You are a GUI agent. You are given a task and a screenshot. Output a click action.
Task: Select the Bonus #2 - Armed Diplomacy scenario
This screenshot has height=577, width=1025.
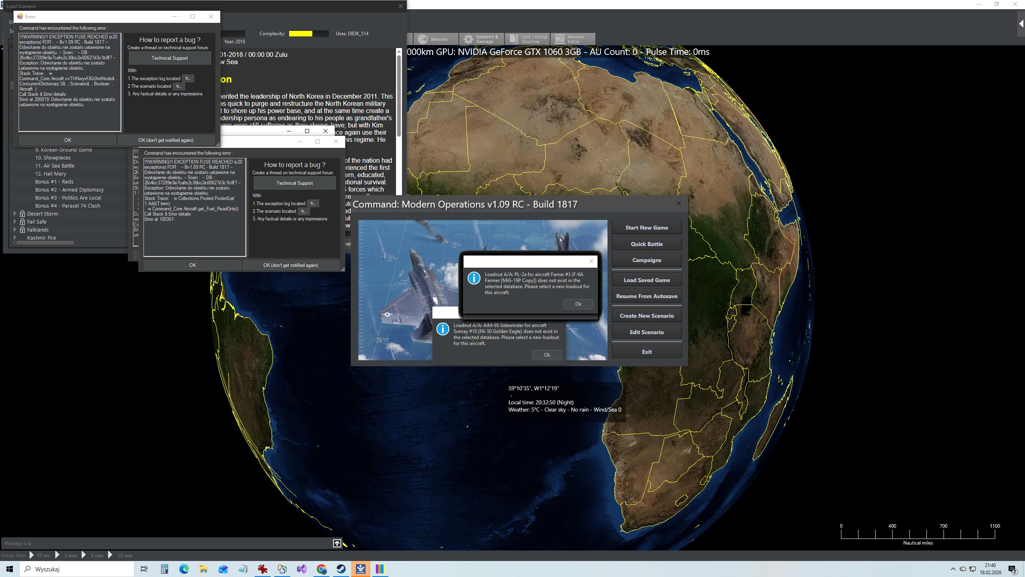tap(69, 190)
